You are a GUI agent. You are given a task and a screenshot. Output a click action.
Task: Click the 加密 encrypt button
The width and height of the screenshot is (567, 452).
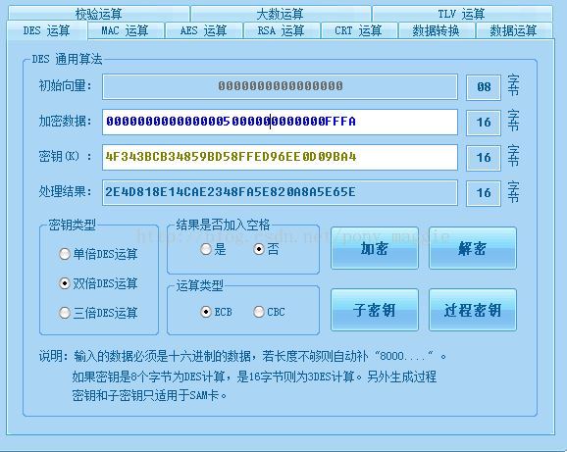click(x=375, y=248)
